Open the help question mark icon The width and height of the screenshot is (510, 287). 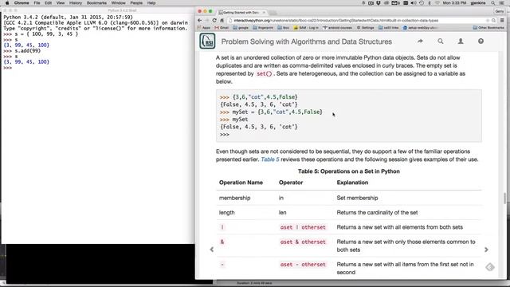point(481,41)
